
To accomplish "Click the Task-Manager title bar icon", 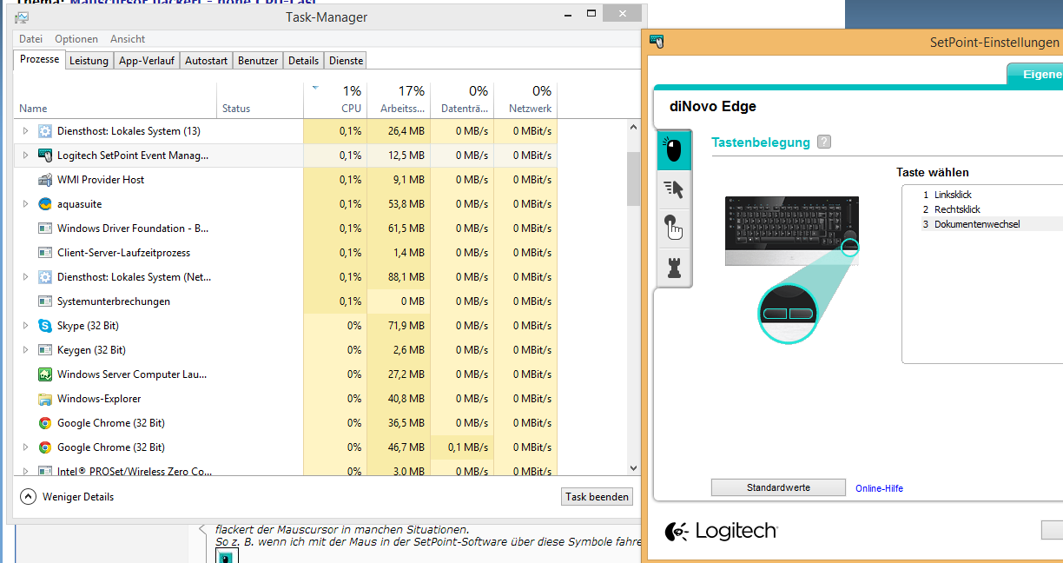I will pos(22,17).
